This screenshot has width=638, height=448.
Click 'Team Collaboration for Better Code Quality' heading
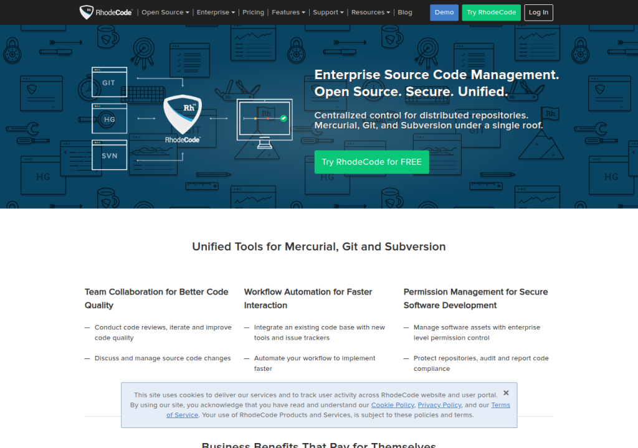[x=156, y=299]
